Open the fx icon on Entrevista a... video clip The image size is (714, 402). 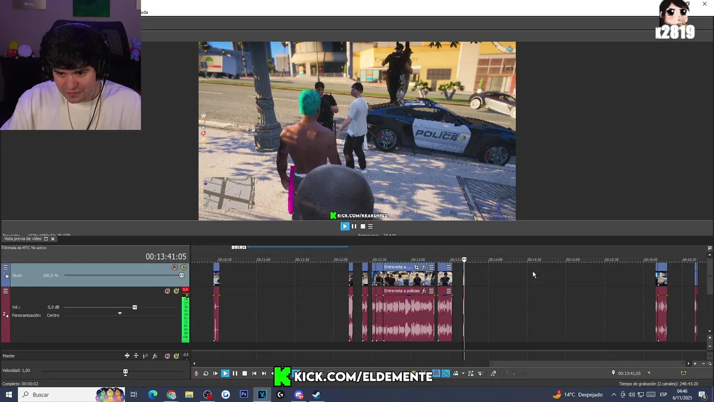[424, 267]
